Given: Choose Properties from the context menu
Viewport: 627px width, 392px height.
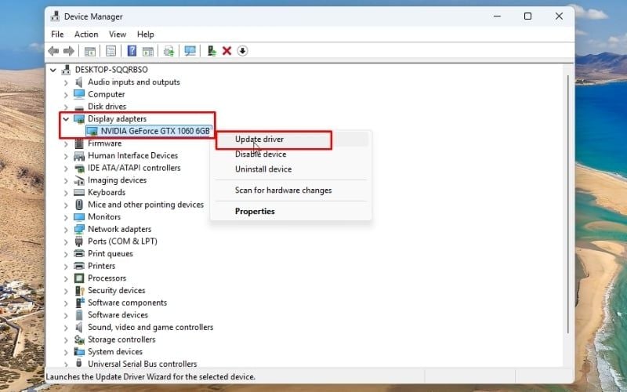Looking at the screenshot, I should (291, 211).
